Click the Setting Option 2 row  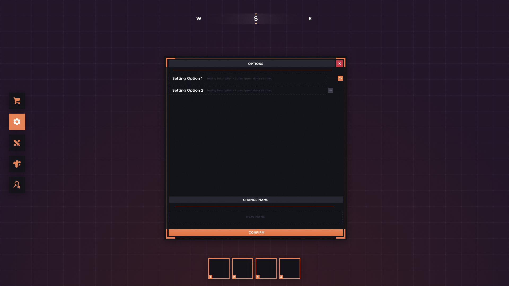tap(247, 90)
